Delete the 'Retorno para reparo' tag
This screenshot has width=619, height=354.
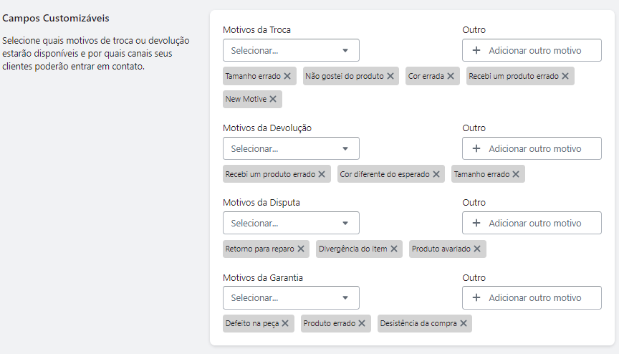click(301, 249)
